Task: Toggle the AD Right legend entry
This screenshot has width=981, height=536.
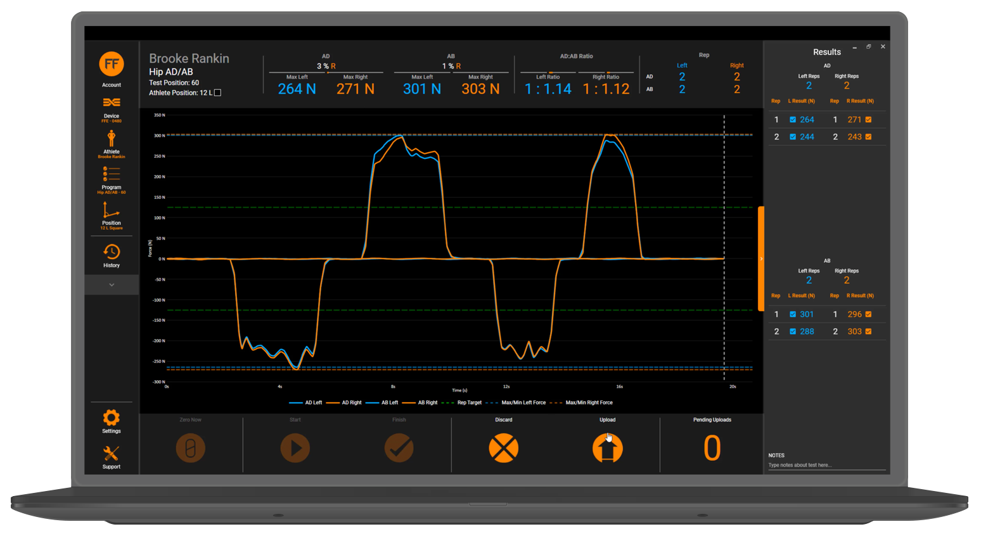Action: [344, 403]
